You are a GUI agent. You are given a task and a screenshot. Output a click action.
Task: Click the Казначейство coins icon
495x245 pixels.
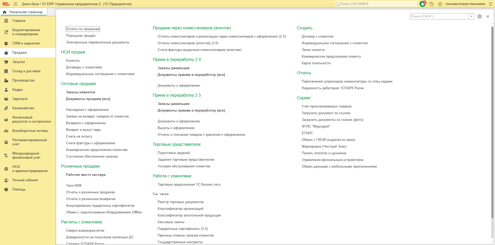point(6,108)
